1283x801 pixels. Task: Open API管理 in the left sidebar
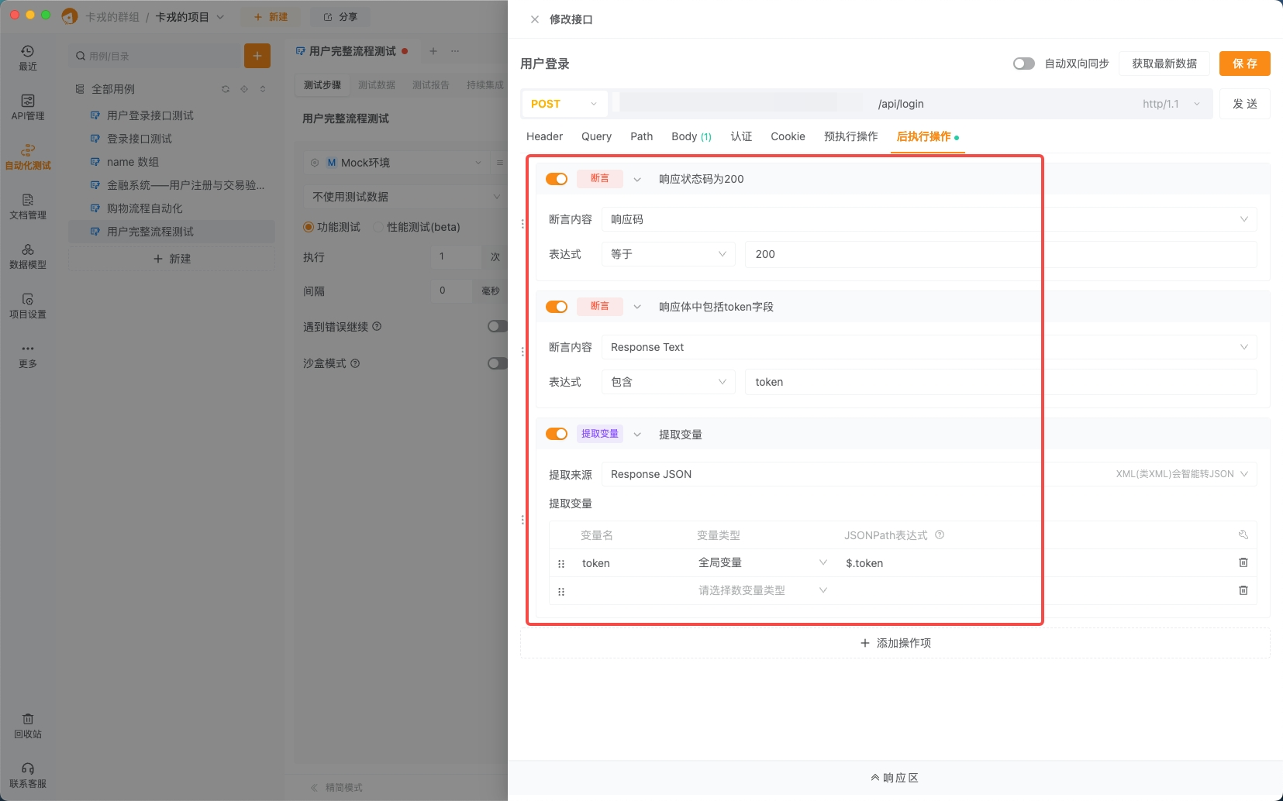click(x=28, y=107)
